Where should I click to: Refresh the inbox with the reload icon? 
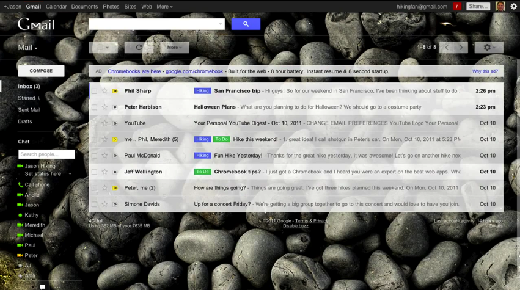pos(139,47)
